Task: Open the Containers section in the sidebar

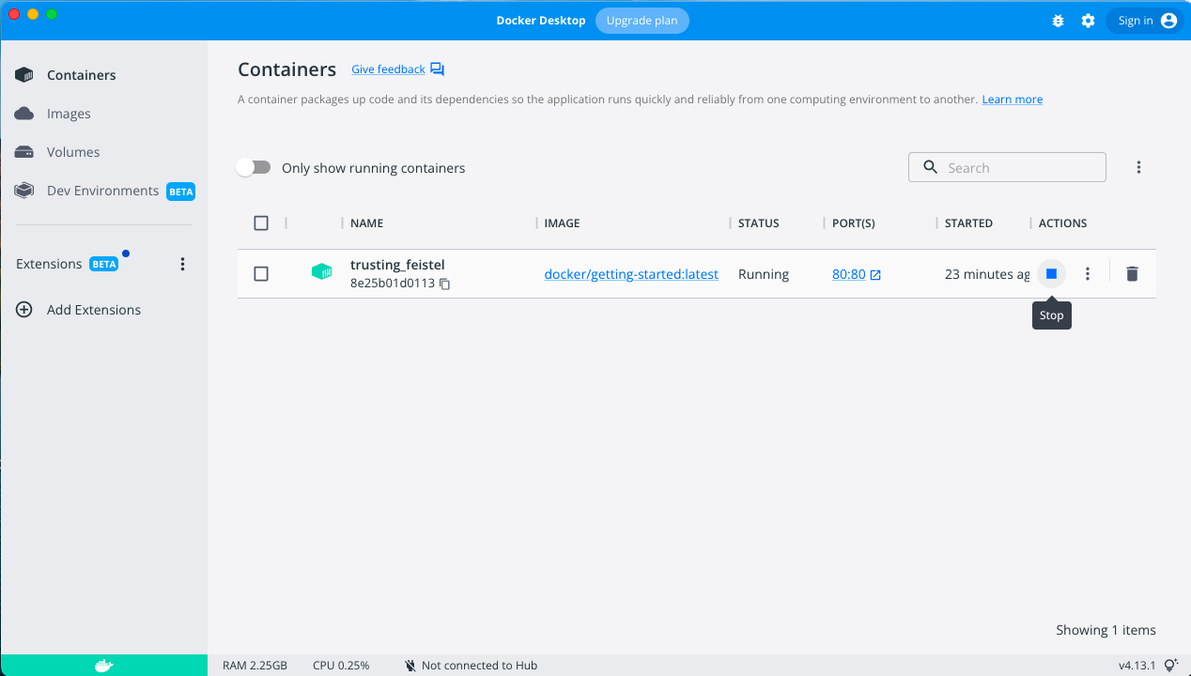Action: 103,75
